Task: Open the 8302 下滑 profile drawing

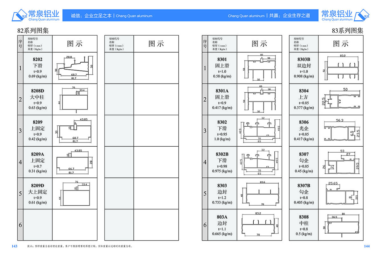Action: [x=259, y=130]
